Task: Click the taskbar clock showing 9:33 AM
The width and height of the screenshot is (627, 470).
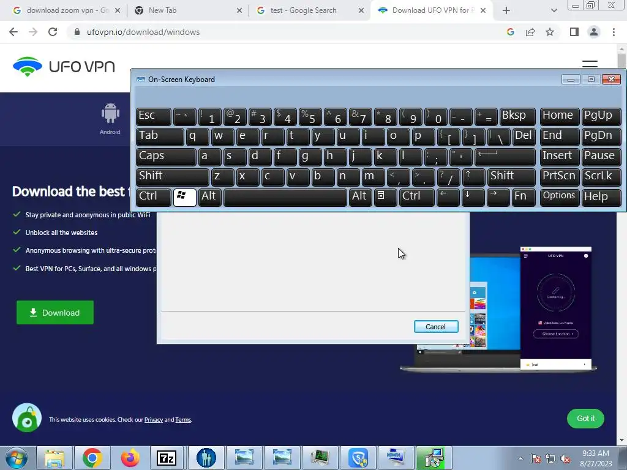Action: [x=596, y=458]
